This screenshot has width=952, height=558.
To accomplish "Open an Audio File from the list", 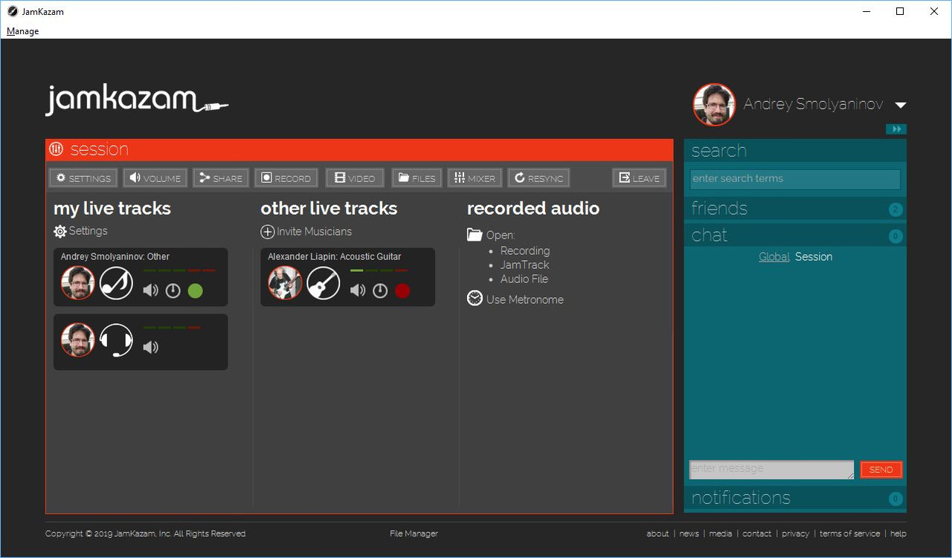I will coord(524,279).
